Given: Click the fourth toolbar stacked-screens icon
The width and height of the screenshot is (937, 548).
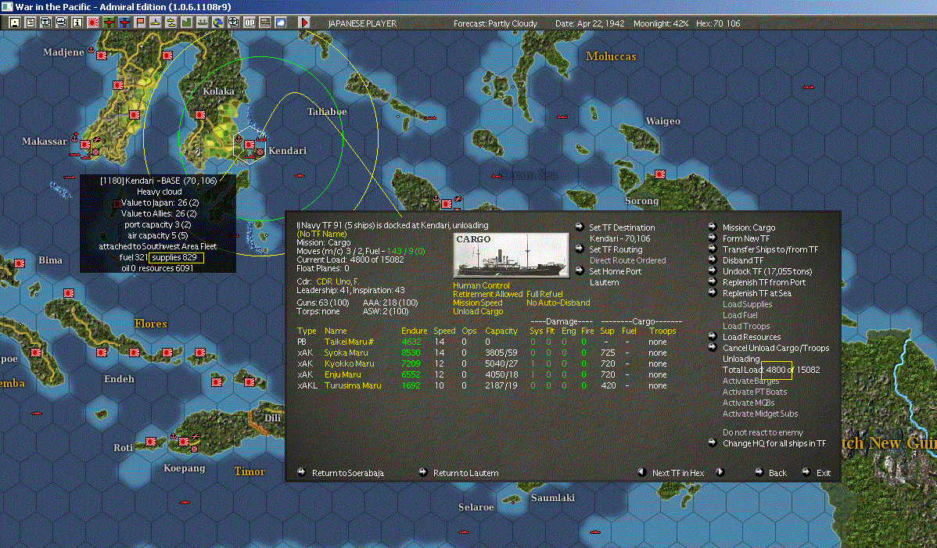Looking at the screenshot, I should click(62, 23).
